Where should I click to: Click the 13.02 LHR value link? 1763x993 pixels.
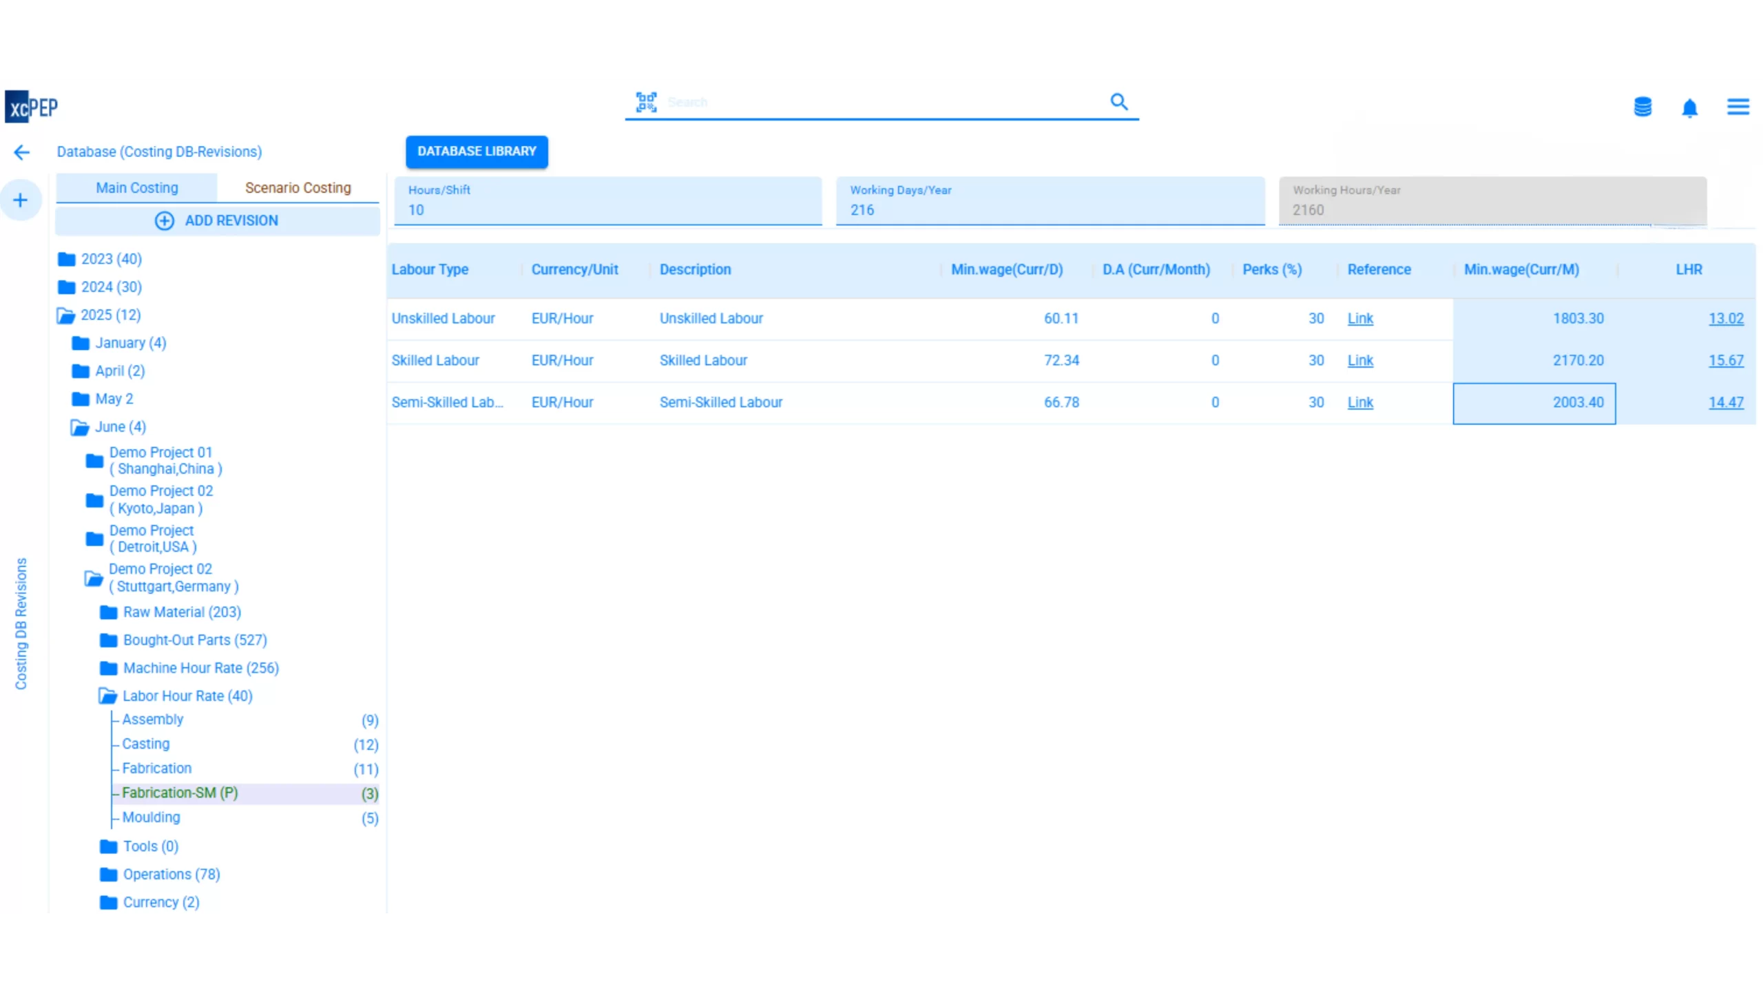(x=1726, y=318)
